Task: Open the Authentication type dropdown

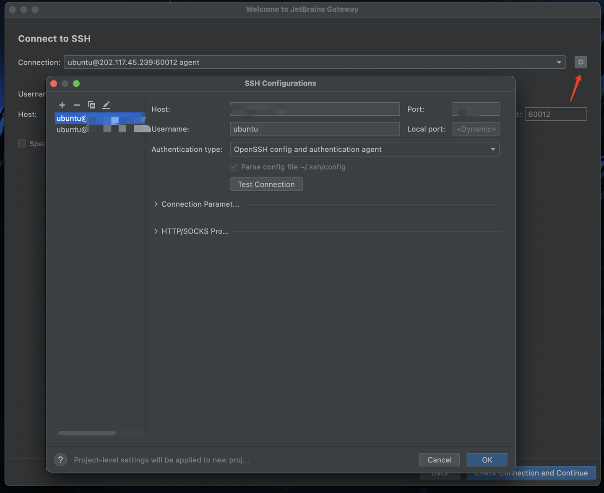Action: [x=492, y=149]
